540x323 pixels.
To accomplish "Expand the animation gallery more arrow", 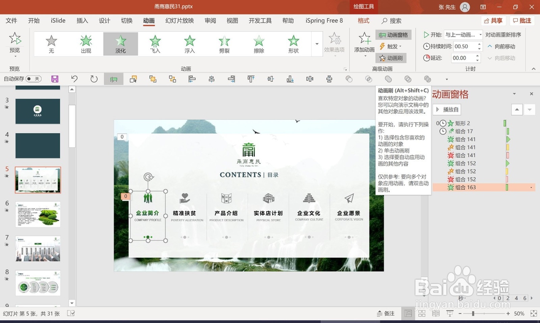I will pos(316,44).
